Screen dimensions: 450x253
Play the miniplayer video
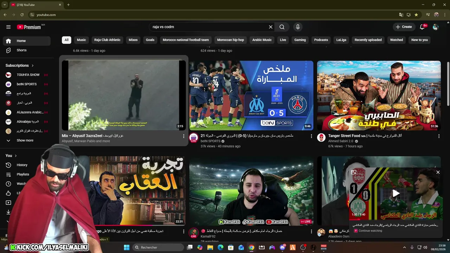(x=396, y=193)
